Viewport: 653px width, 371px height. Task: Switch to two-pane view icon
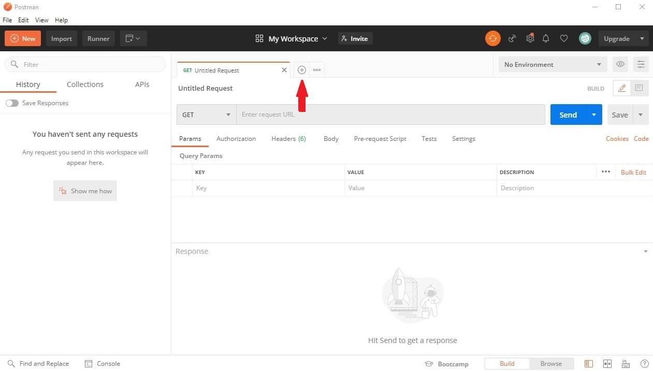coord(607,364)
